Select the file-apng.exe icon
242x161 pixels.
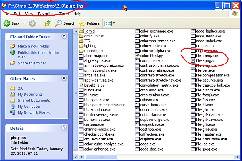click(x=193, y=56)
